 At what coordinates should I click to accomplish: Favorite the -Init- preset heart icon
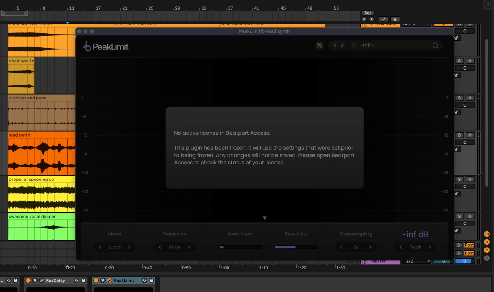click(x=354, y=45)
